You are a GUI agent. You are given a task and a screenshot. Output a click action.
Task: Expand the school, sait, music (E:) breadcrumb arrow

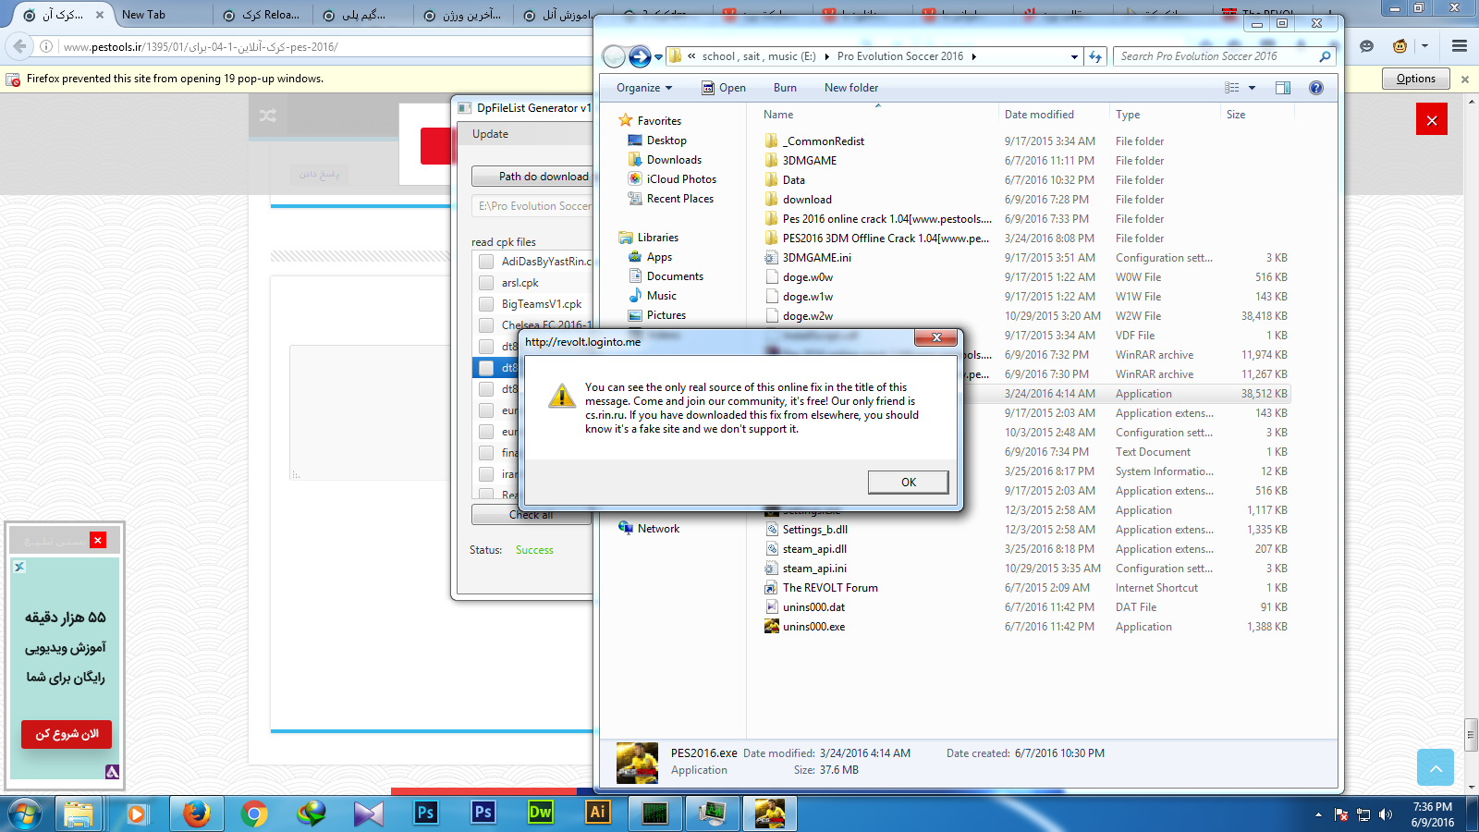tap(826, 56)
